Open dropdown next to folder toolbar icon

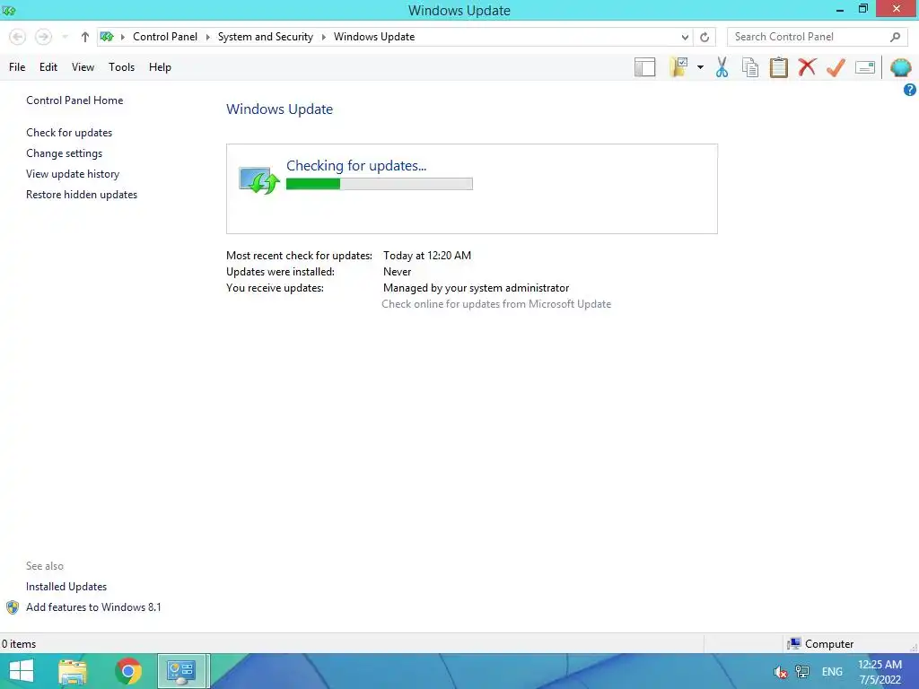700,67
